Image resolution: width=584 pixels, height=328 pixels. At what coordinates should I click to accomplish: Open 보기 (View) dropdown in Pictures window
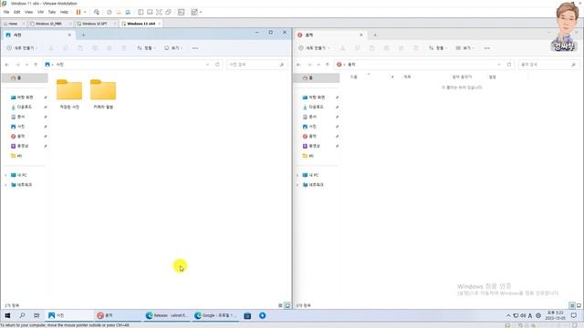coord(173,48)
